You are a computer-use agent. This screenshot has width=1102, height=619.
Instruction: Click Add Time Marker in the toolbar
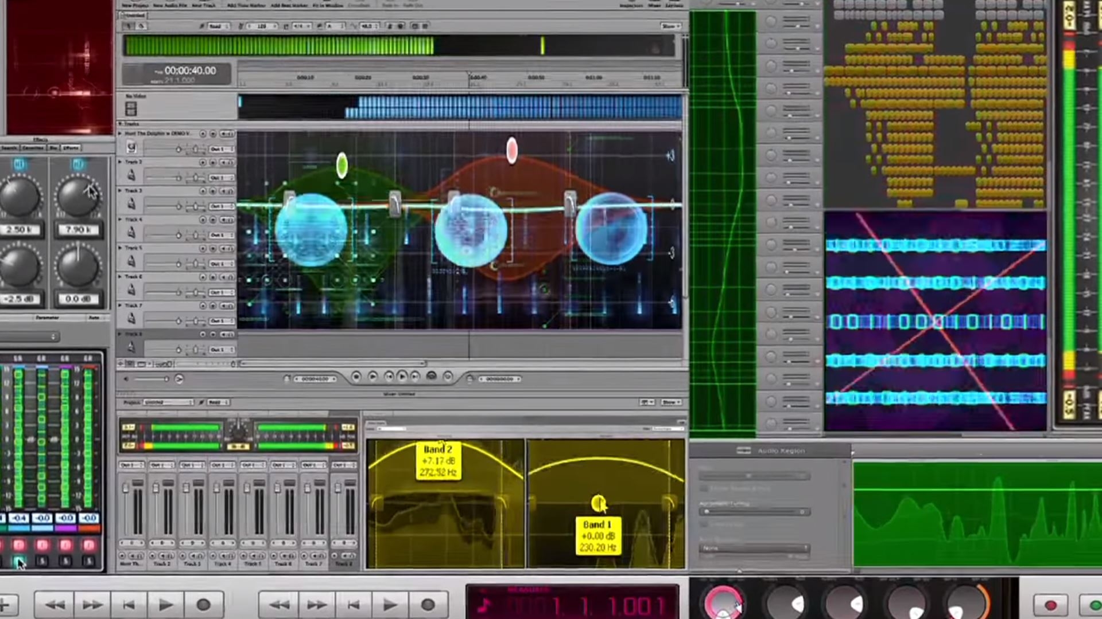coord(246,5)
